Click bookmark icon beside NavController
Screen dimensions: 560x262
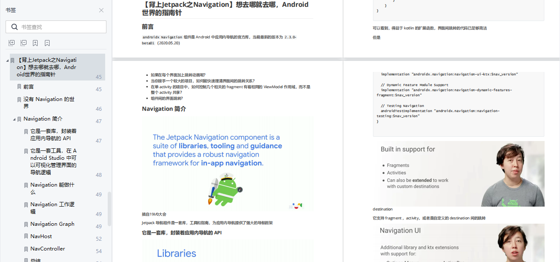point(26,249)
